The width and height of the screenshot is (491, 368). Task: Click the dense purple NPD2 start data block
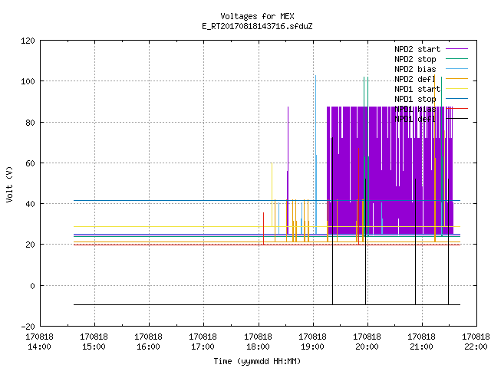390,170
